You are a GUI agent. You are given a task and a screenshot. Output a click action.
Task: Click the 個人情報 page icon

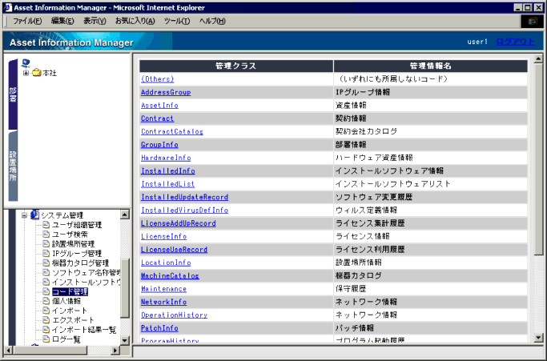tap(46, 301)
